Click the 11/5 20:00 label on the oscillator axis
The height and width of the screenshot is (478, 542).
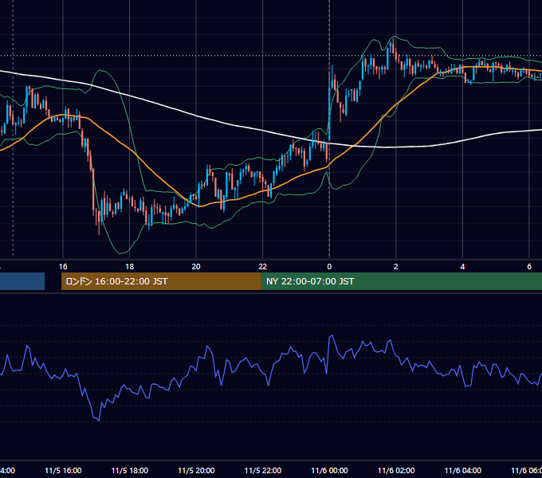[x=196, y=471]
